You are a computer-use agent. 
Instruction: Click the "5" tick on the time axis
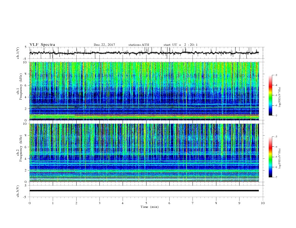146,203
